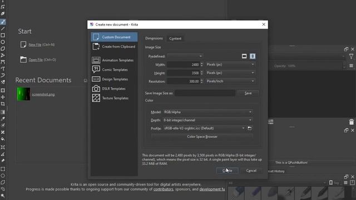The width and height of the screenshot is (356, 200).
Task: Select the Polyline tool
Action: [3, 56]
